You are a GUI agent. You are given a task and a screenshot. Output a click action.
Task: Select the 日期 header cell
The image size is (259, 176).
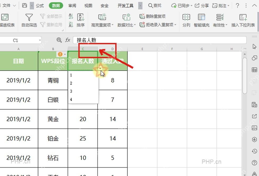[x=19, y=61]
